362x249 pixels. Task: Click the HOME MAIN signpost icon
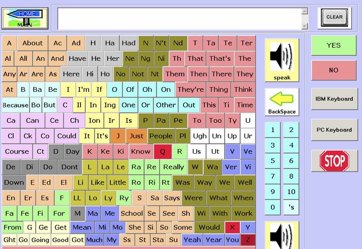click(x=25, y=18)
